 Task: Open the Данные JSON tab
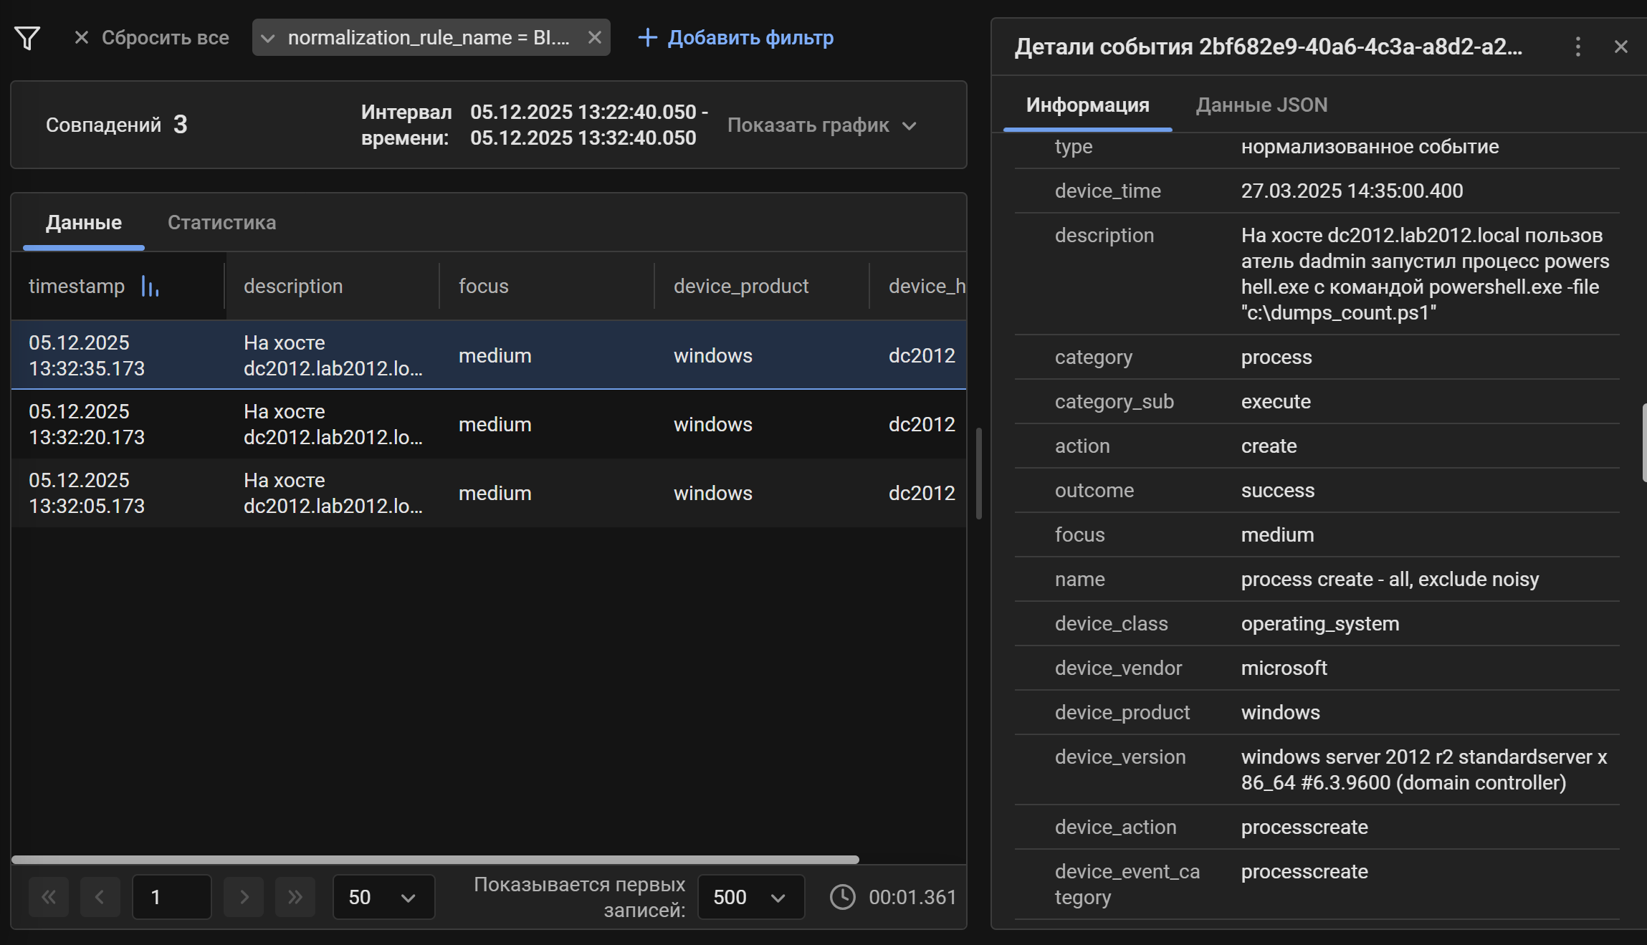[1261, 105]
